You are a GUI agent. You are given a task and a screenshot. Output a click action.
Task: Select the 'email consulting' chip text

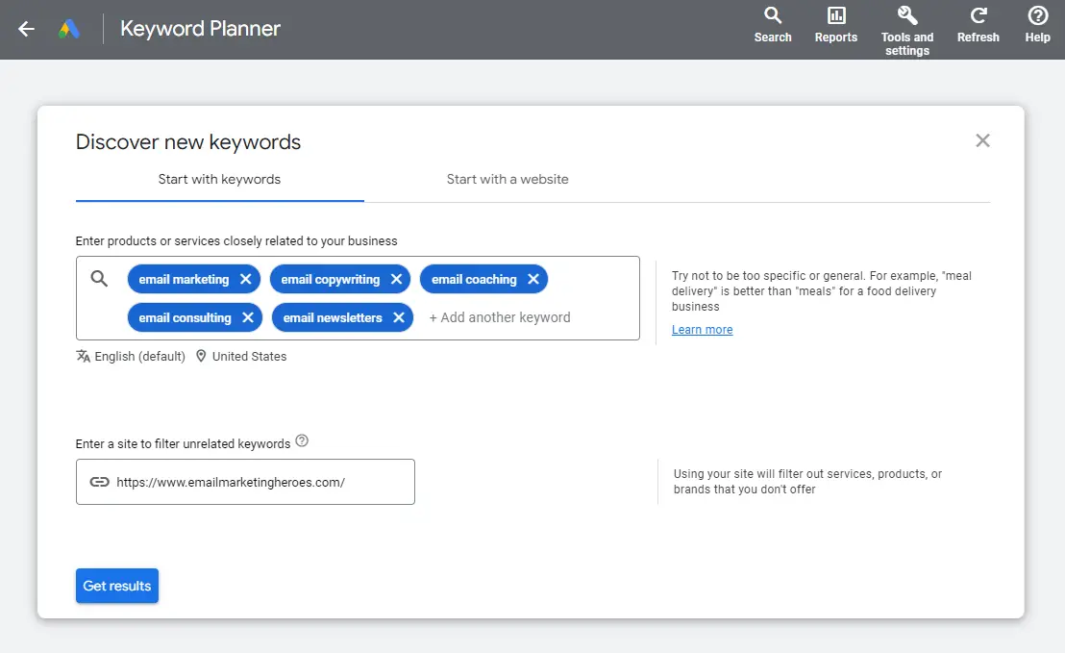185,317
